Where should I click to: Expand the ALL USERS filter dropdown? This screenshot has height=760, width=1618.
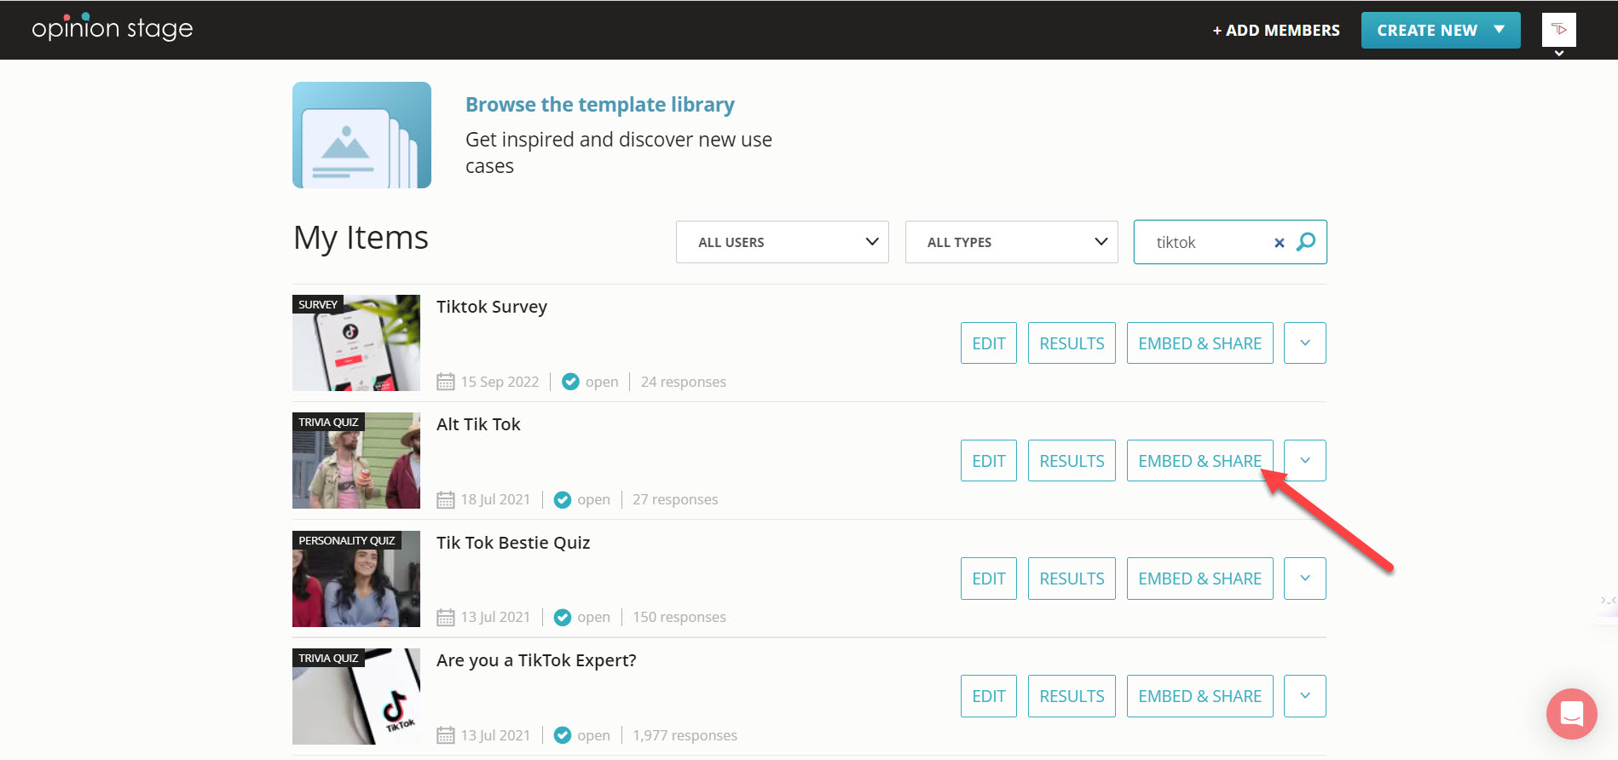(x=782, y=242)
